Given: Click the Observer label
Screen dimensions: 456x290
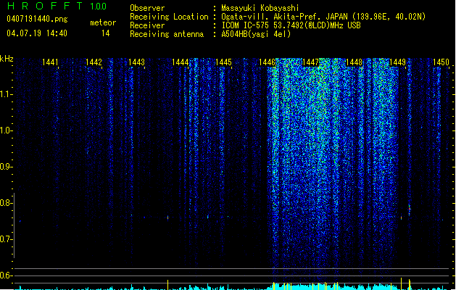Looking at the screenshot, I should pos(147,8).
